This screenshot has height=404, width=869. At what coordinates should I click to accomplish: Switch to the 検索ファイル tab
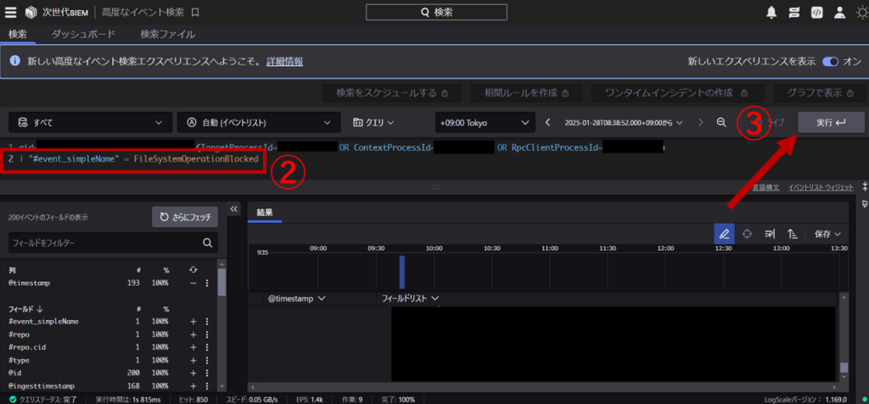pyautogui.click(x=168, y=35)
